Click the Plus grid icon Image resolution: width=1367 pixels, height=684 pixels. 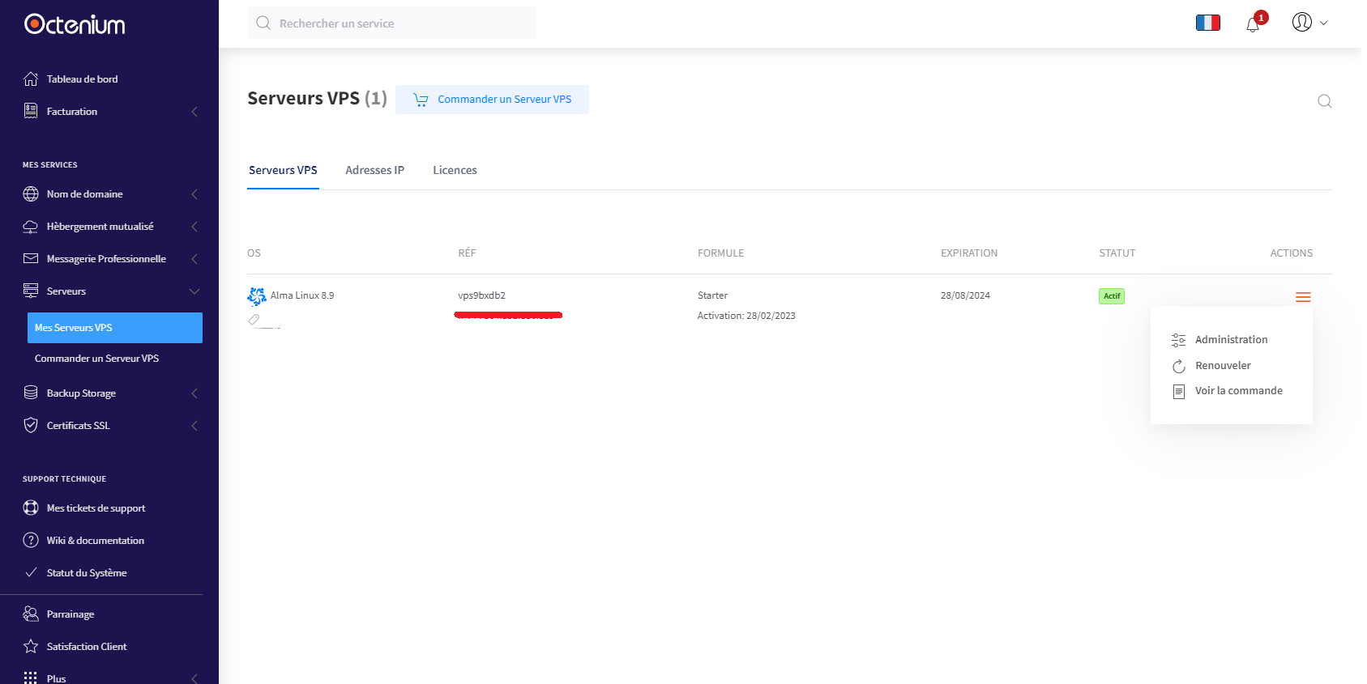(x=31, y=678)
